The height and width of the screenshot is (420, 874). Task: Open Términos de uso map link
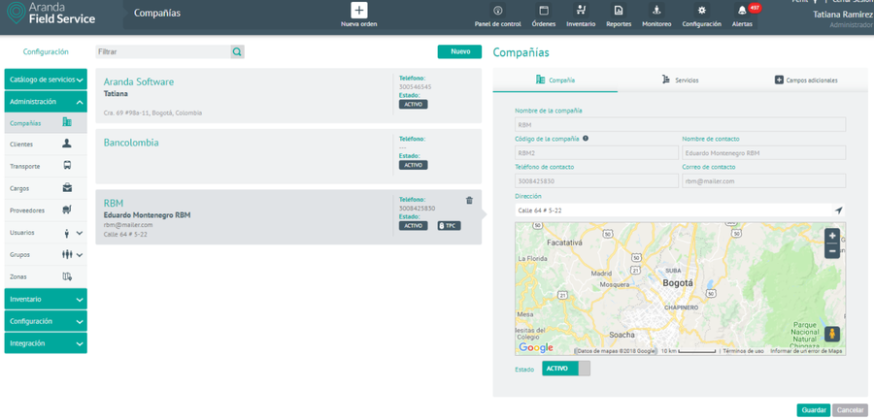(x=743, y=351)
